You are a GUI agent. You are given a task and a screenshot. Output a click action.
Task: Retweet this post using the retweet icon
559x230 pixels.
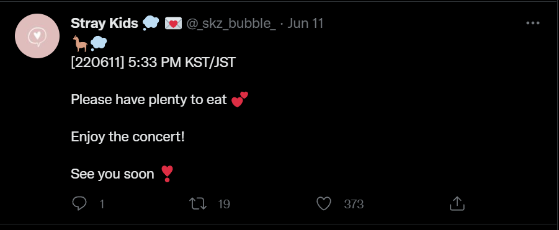(198, 204)
